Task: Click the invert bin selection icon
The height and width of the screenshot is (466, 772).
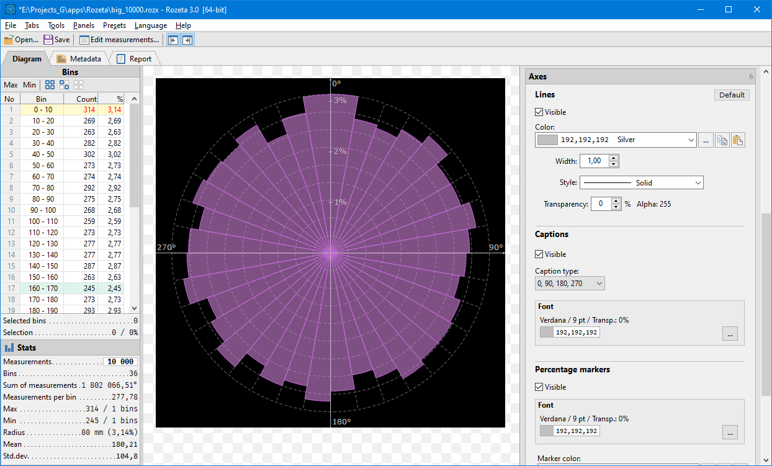Action: tap(65, 85)
